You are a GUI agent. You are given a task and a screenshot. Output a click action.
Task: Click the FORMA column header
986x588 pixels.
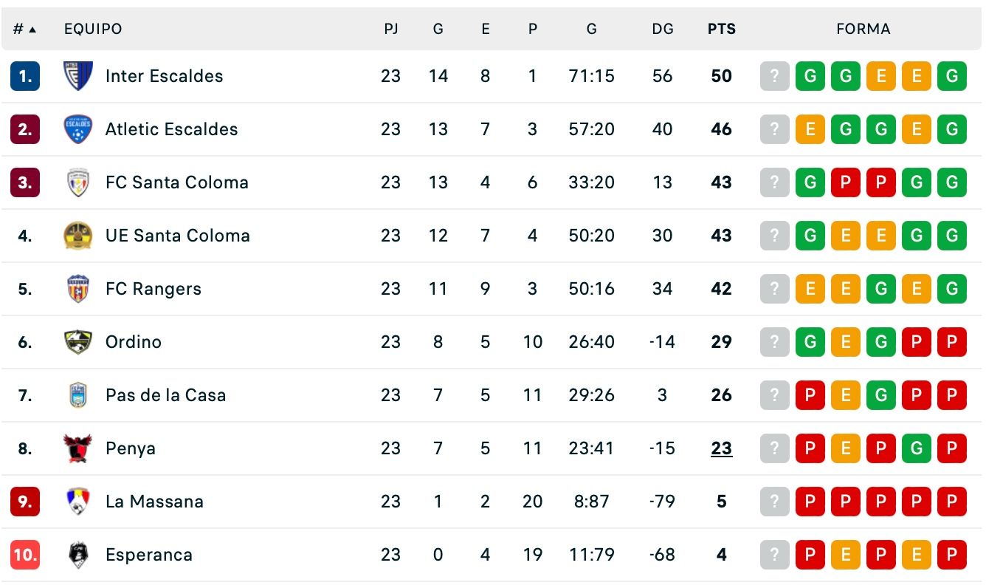tap(863, 29)
